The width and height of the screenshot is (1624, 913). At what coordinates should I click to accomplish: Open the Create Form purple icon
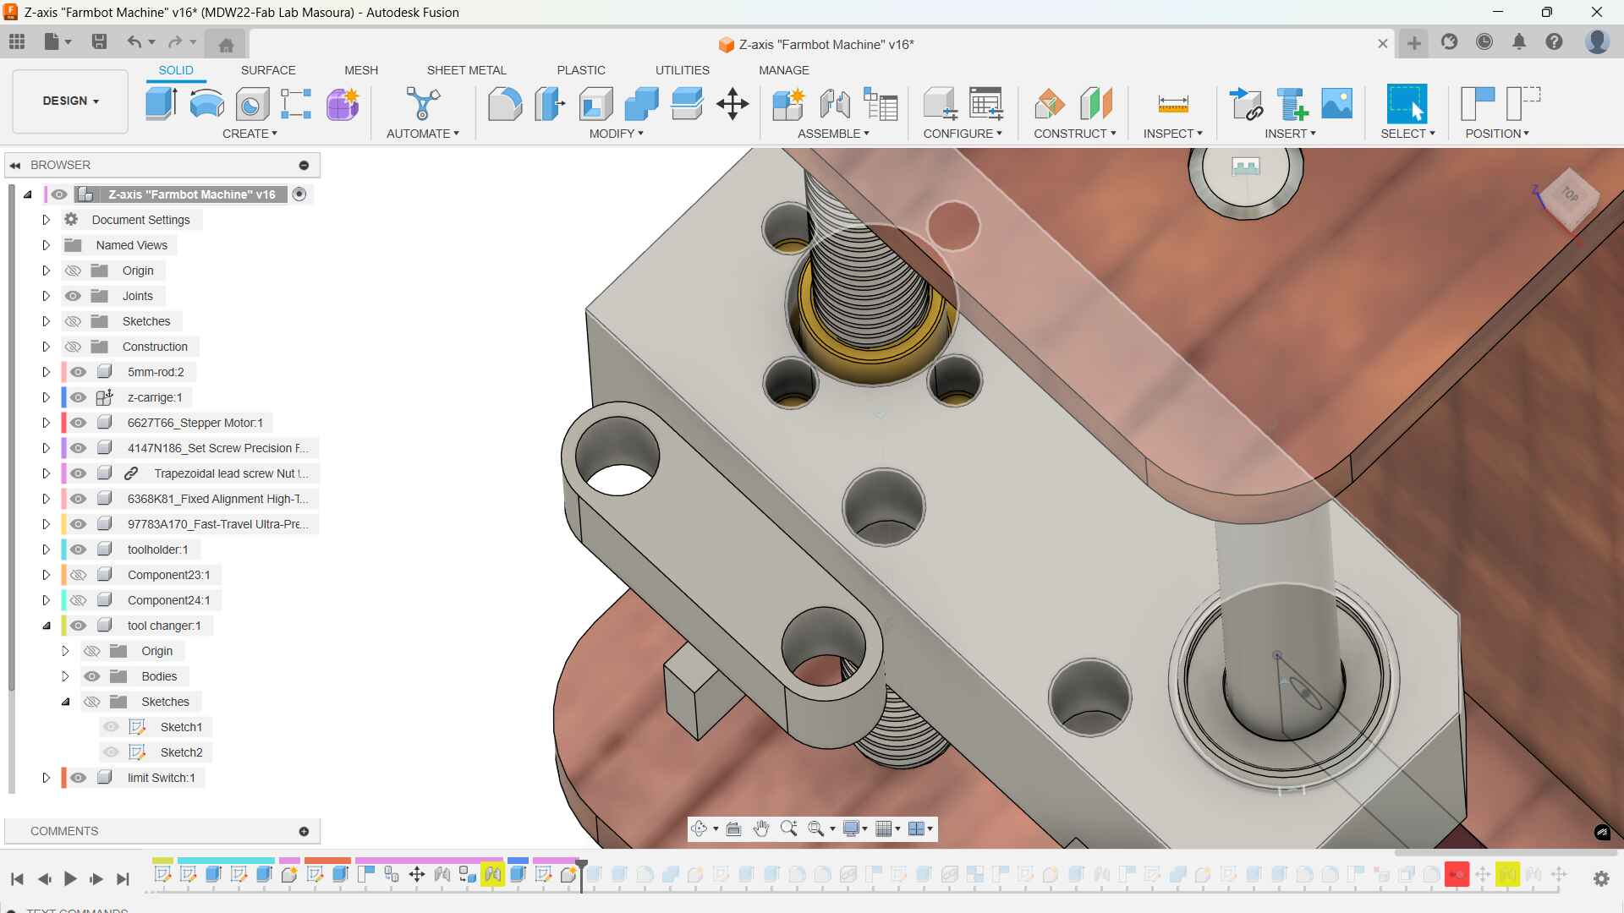[x=343, y=104]
